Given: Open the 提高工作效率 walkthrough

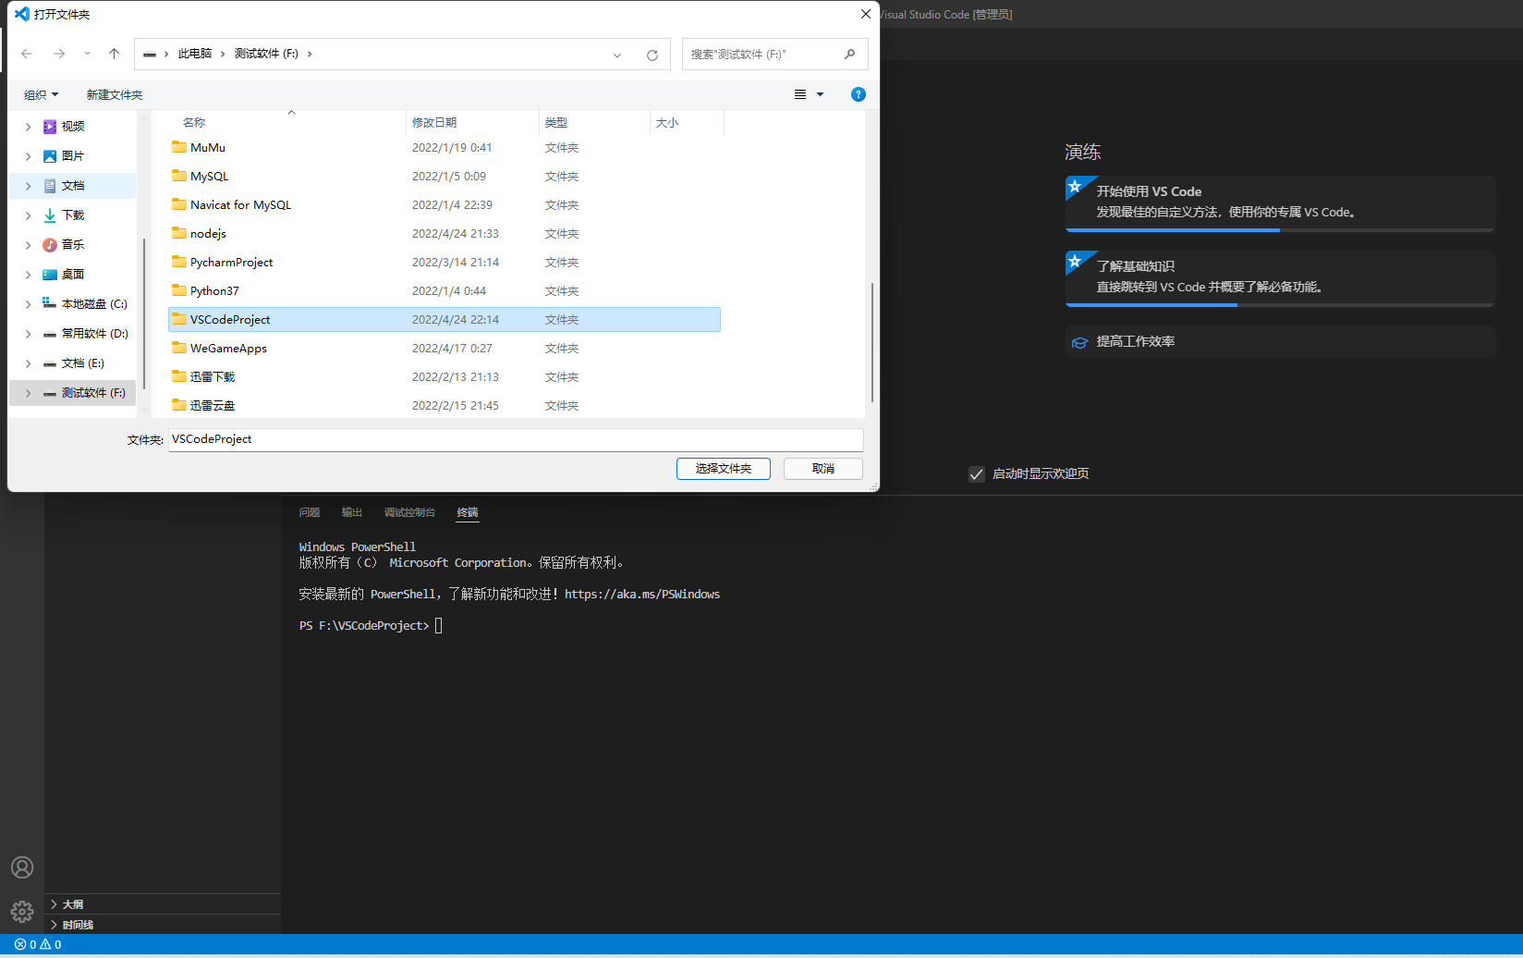Looking at the screenshot, I should (x=1280, y=341).
